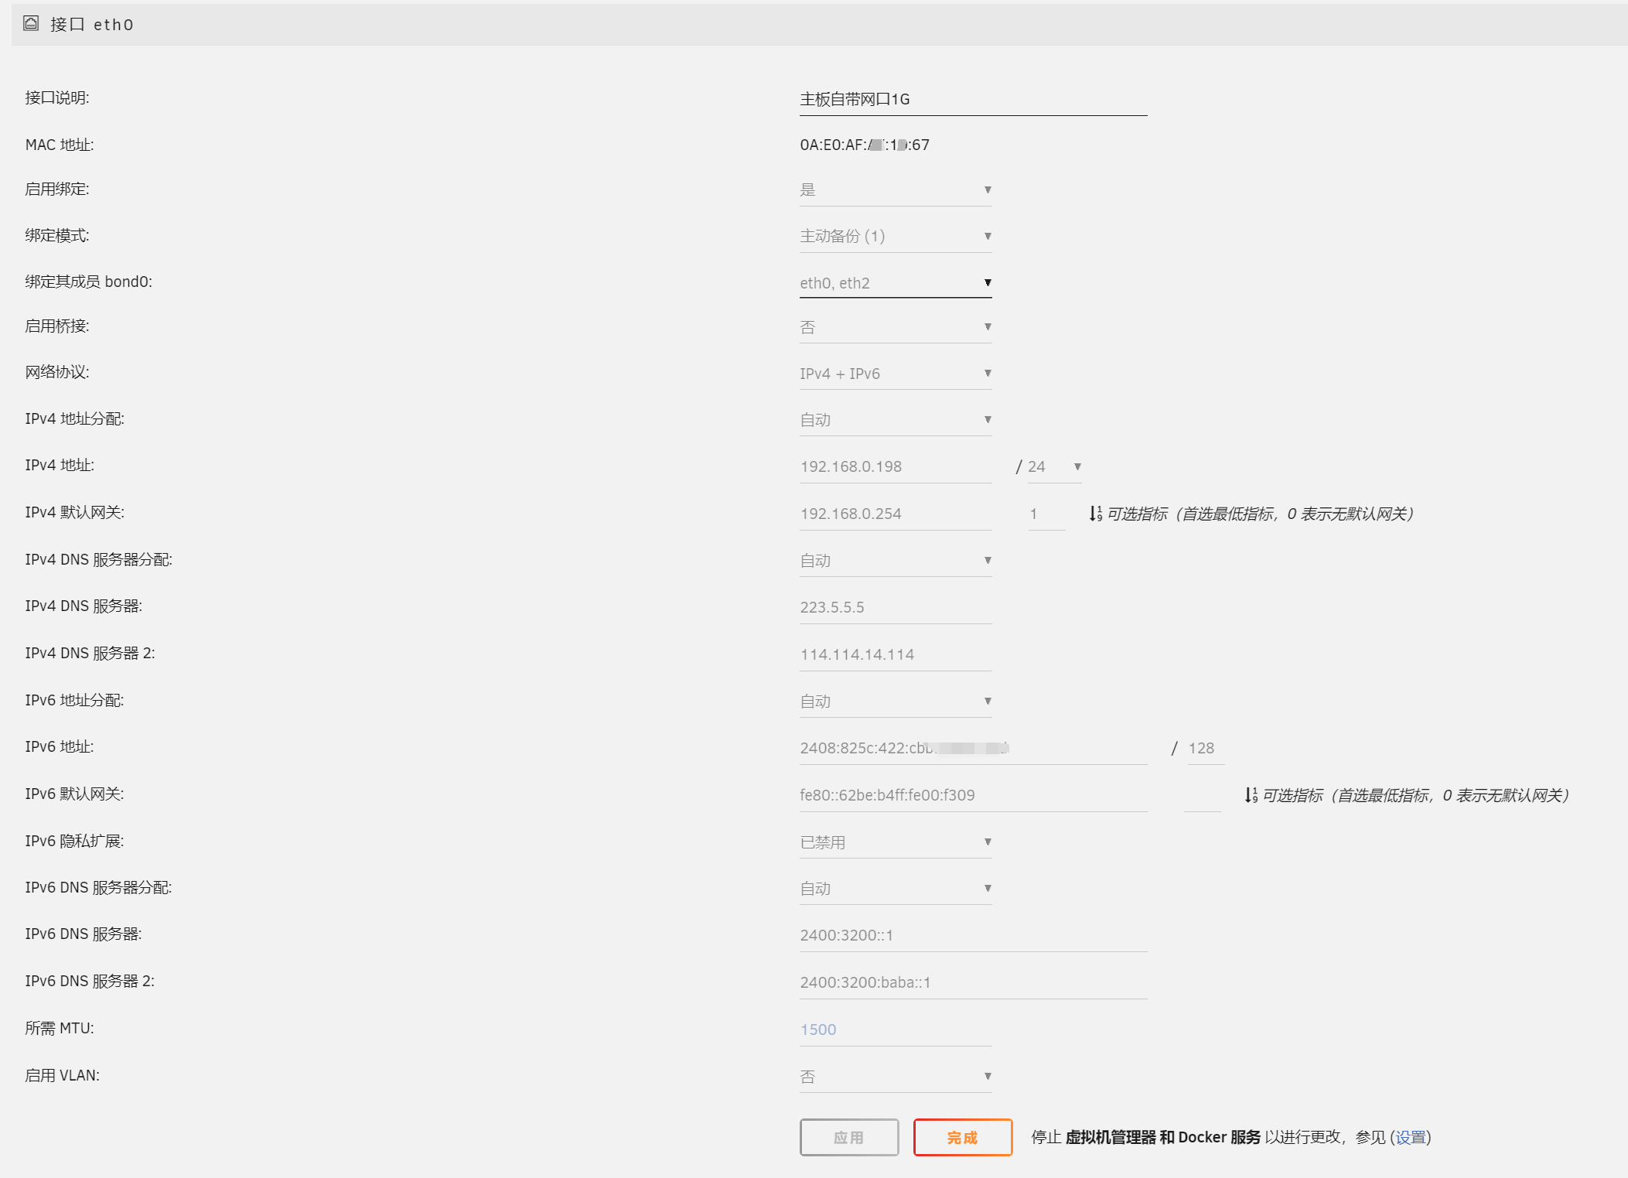This screenshot has width=1628, height=1178.
Task: Click the IPv4 默认网关 field 192.168.0.254
Action: [x=896, y=514]
